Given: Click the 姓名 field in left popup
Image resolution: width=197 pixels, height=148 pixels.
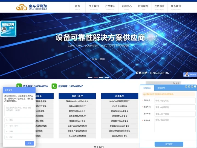Looking at the screenshot, I should pos(19,120).
